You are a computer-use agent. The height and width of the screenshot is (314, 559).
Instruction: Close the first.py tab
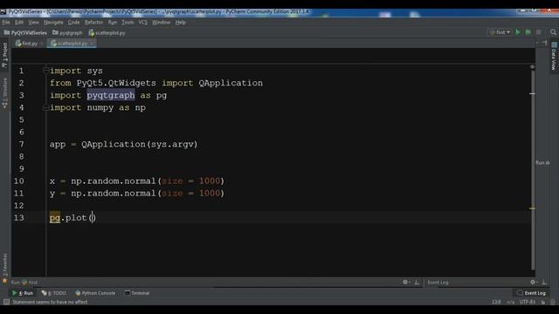[x=42, y=44]
